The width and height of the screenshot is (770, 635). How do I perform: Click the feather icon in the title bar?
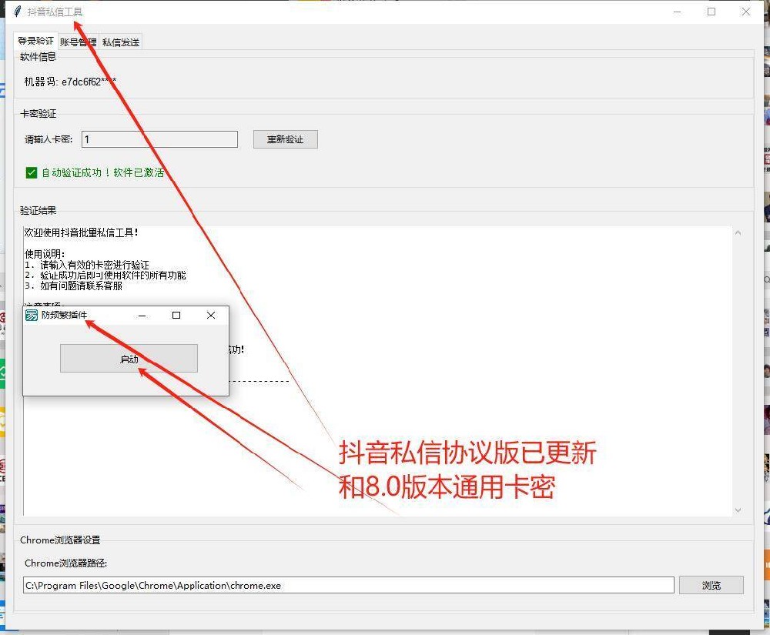click(17, 11)
